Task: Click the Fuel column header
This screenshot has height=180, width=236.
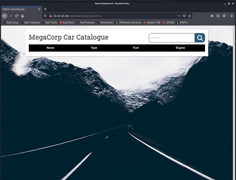Action: tap(136, 48)
